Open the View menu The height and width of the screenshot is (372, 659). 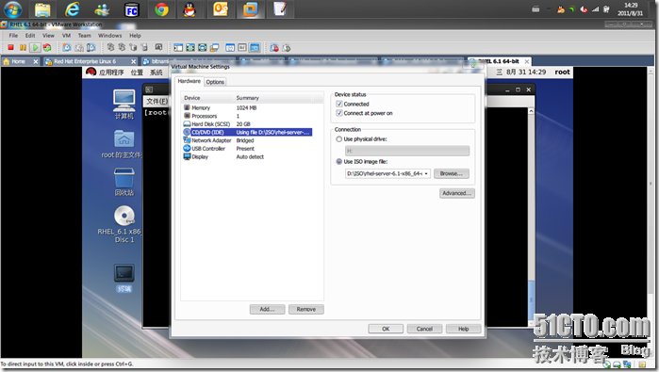point(48,36)
